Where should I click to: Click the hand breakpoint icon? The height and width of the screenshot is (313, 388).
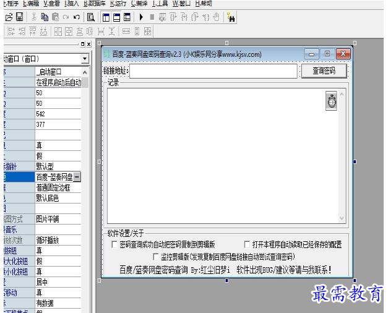click(217, 17)
